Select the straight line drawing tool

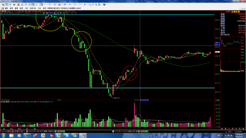(x=45, y=5)
